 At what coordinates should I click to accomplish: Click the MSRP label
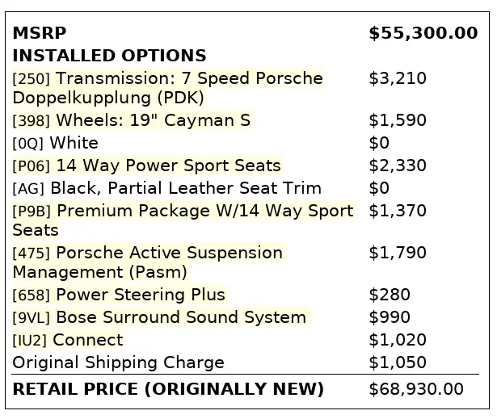tap(40, 34)
